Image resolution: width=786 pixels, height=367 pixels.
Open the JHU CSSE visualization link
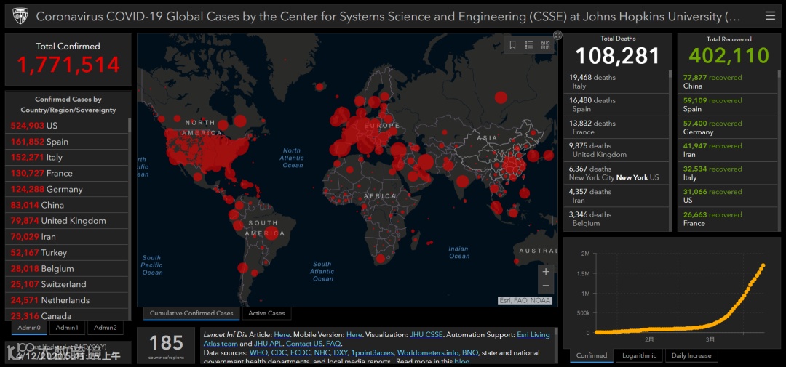point(426,334)
